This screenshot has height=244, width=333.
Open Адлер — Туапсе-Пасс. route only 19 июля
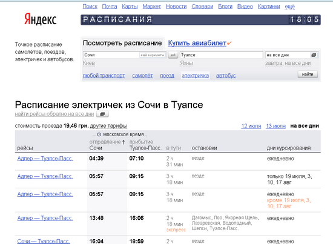pyautogui.click(x=45, y=176)
